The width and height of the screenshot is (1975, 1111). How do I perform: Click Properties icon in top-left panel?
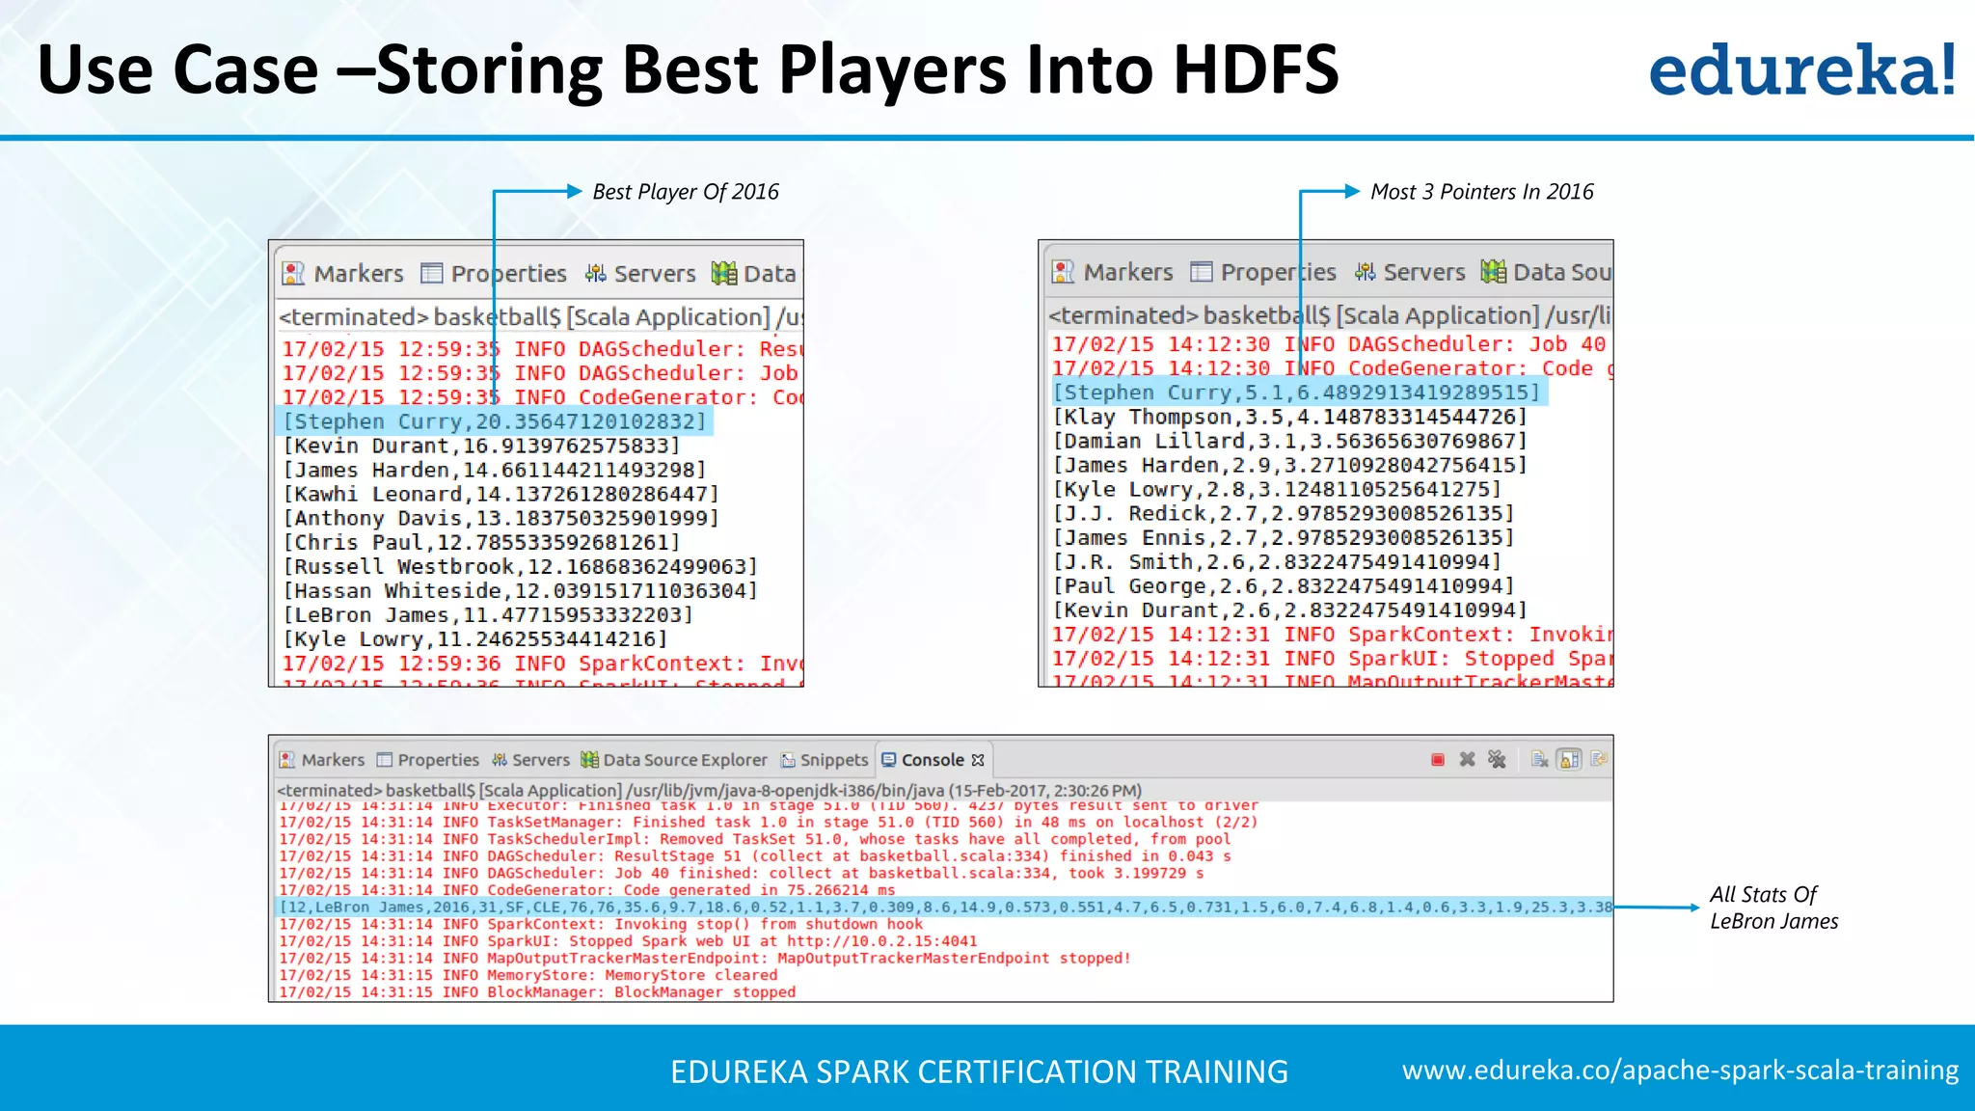(432, 274)
